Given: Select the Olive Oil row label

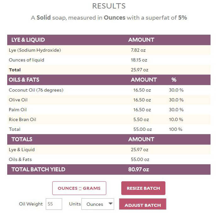Looking at the screenshot, I should (x=19, y=100).
